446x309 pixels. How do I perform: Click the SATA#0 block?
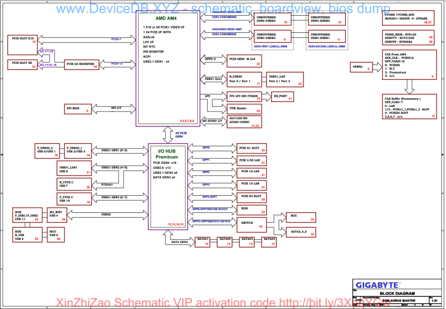(225, 242)
